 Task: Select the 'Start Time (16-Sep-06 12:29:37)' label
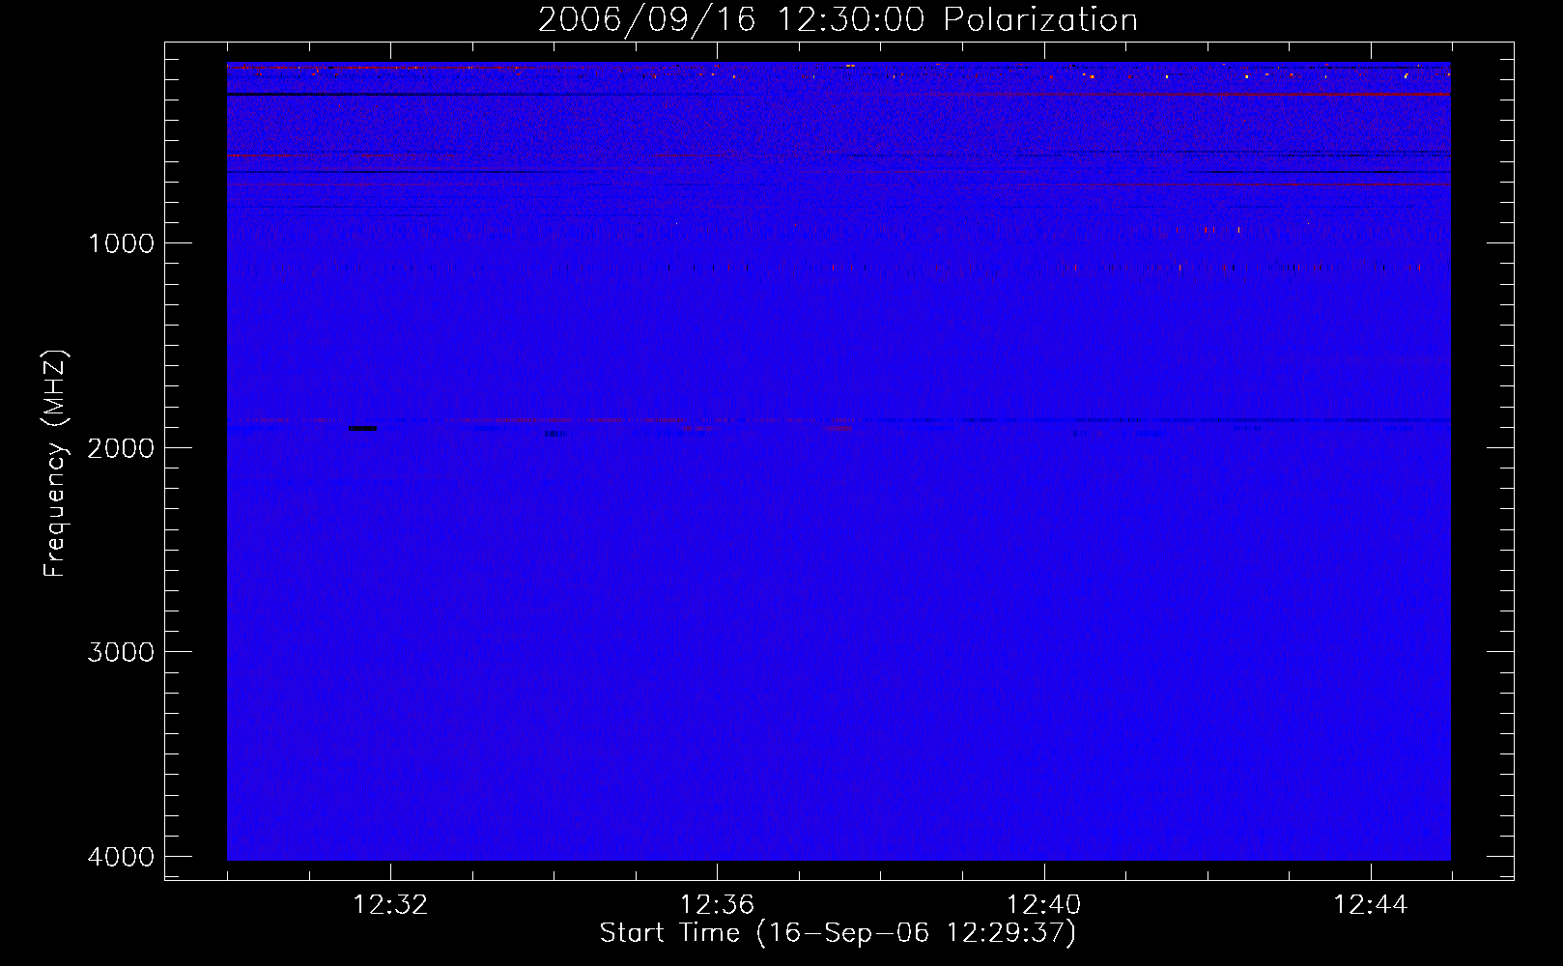(x=838, y=933)
